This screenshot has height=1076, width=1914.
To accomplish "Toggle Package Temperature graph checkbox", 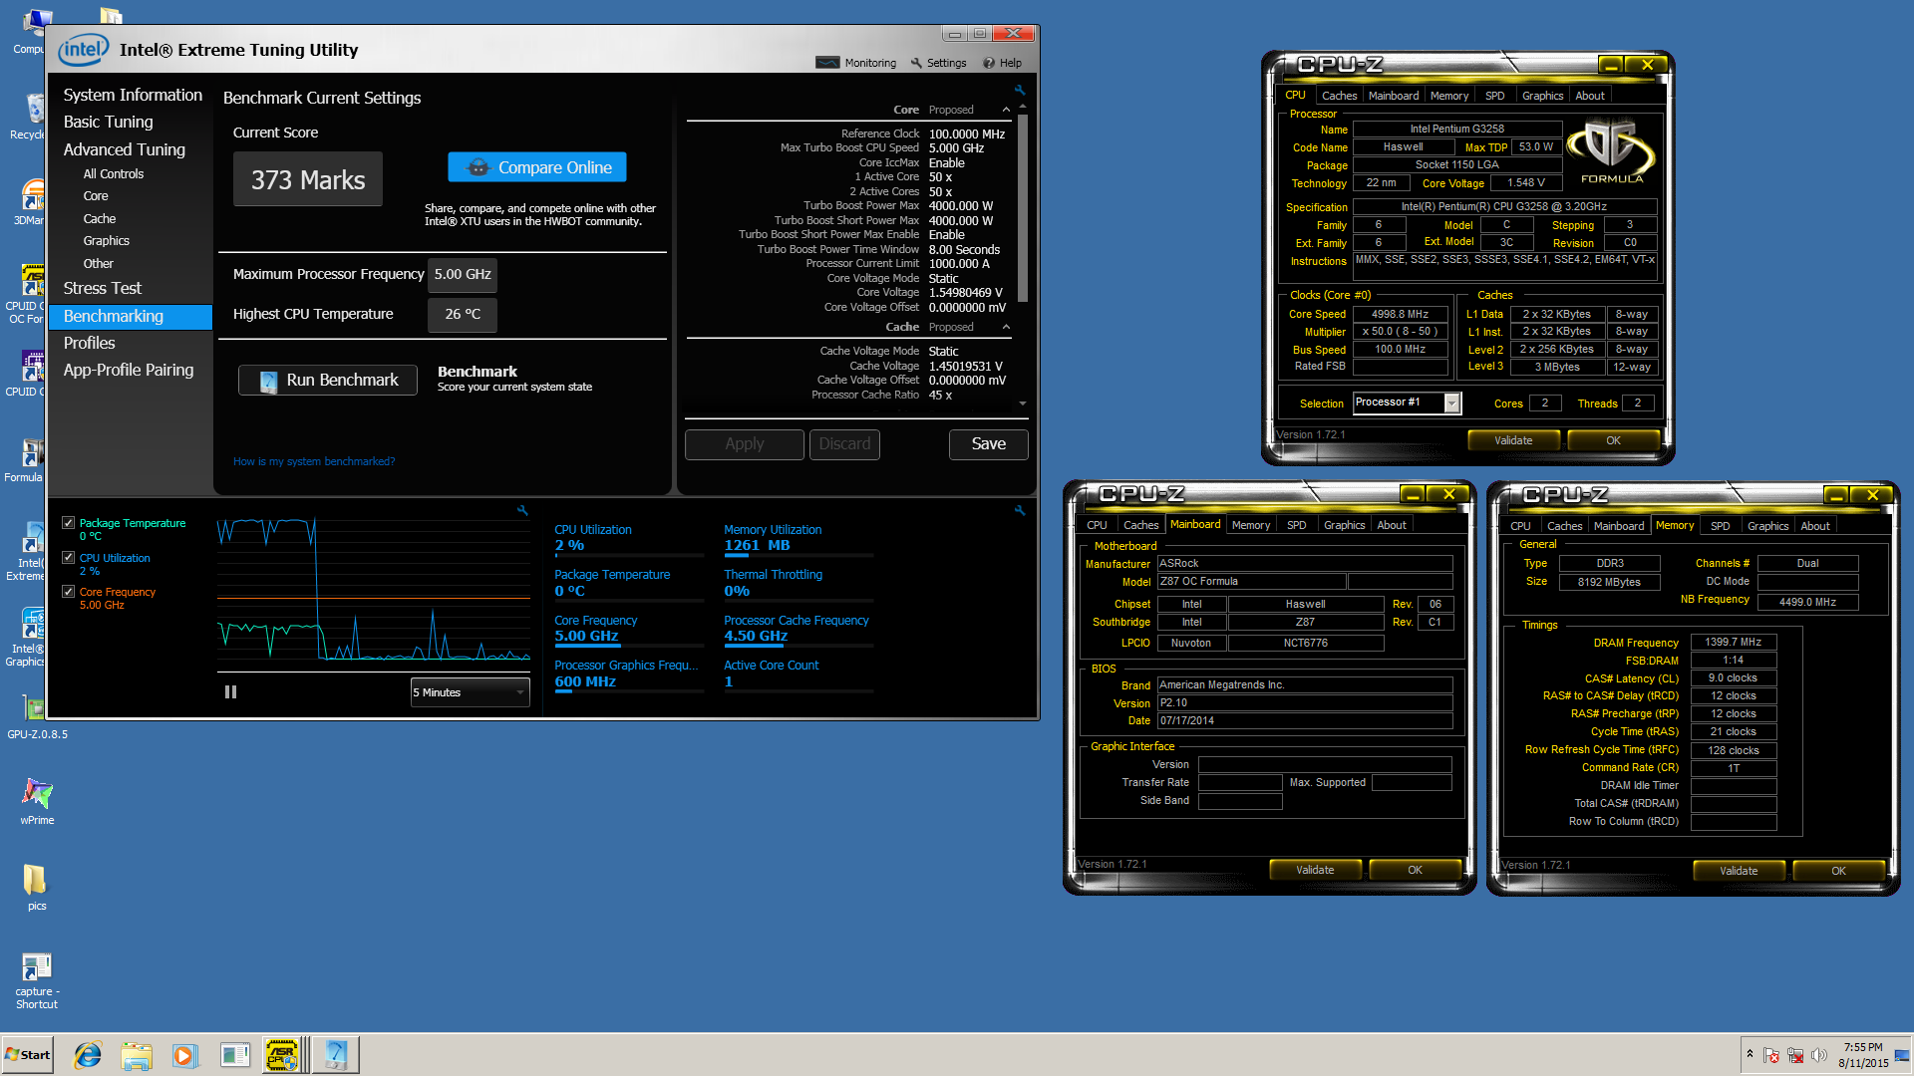I will coord(68,523).
